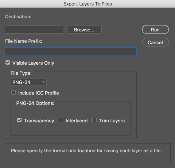Viewport: 175px width, 168px height.
Task: Click the Destination: label
Action: (18, 17)
